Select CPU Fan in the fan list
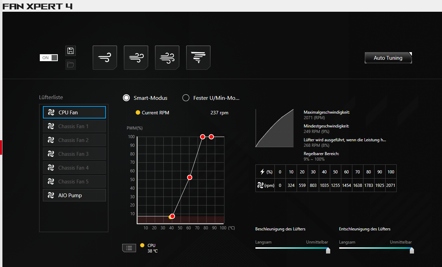Image resolution: width=442 pixels, height=267 pixels. (x=74, y=112)
